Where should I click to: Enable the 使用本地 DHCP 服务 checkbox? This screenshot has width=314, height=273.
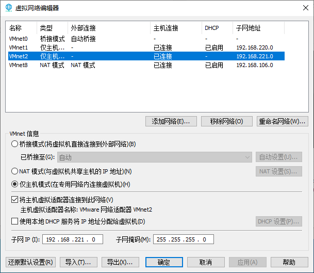14,221
